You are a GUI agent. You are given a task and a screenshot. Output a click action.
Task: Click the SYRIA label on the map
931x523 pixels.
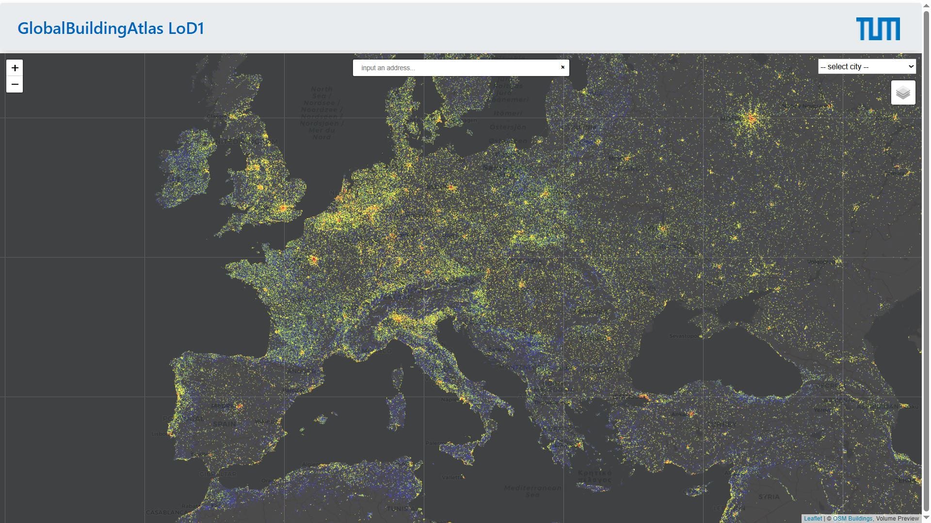[x=769, y=497]
